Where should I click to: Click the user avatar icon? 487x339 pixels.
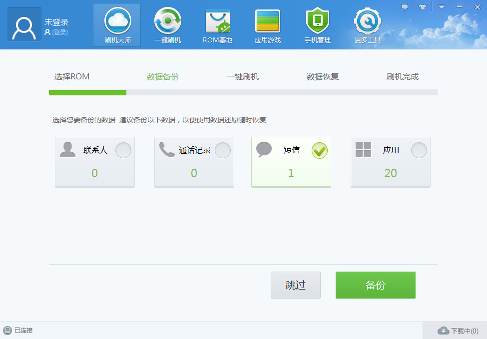pos(23,24)
